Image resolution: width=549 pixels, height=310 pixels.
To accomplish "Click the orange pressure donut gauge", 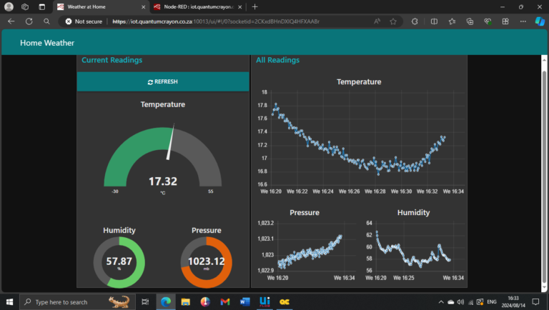I will tap(206, 261).
